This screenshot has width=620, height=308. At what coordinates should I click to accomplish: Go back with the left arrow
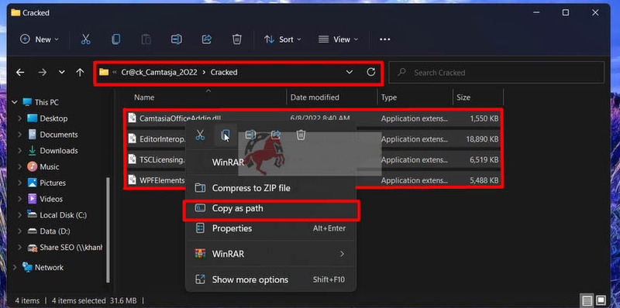[20, 72]
